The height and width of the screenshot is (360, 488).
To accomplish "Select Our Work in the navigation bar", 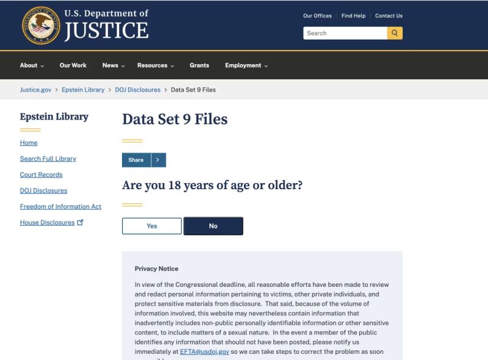I will pyautogui.click(x=73, y=65).
